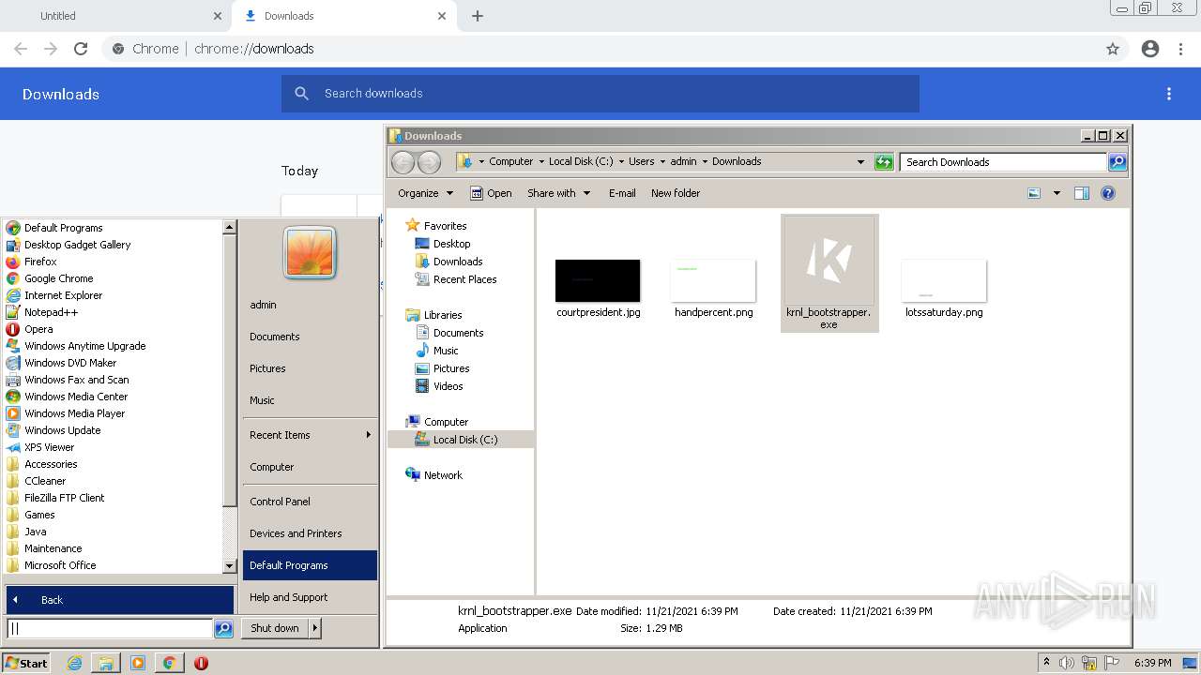Open Default Programs in All Programs list
The height and width of the screenshot is (675, 1201).
(63, 228)
